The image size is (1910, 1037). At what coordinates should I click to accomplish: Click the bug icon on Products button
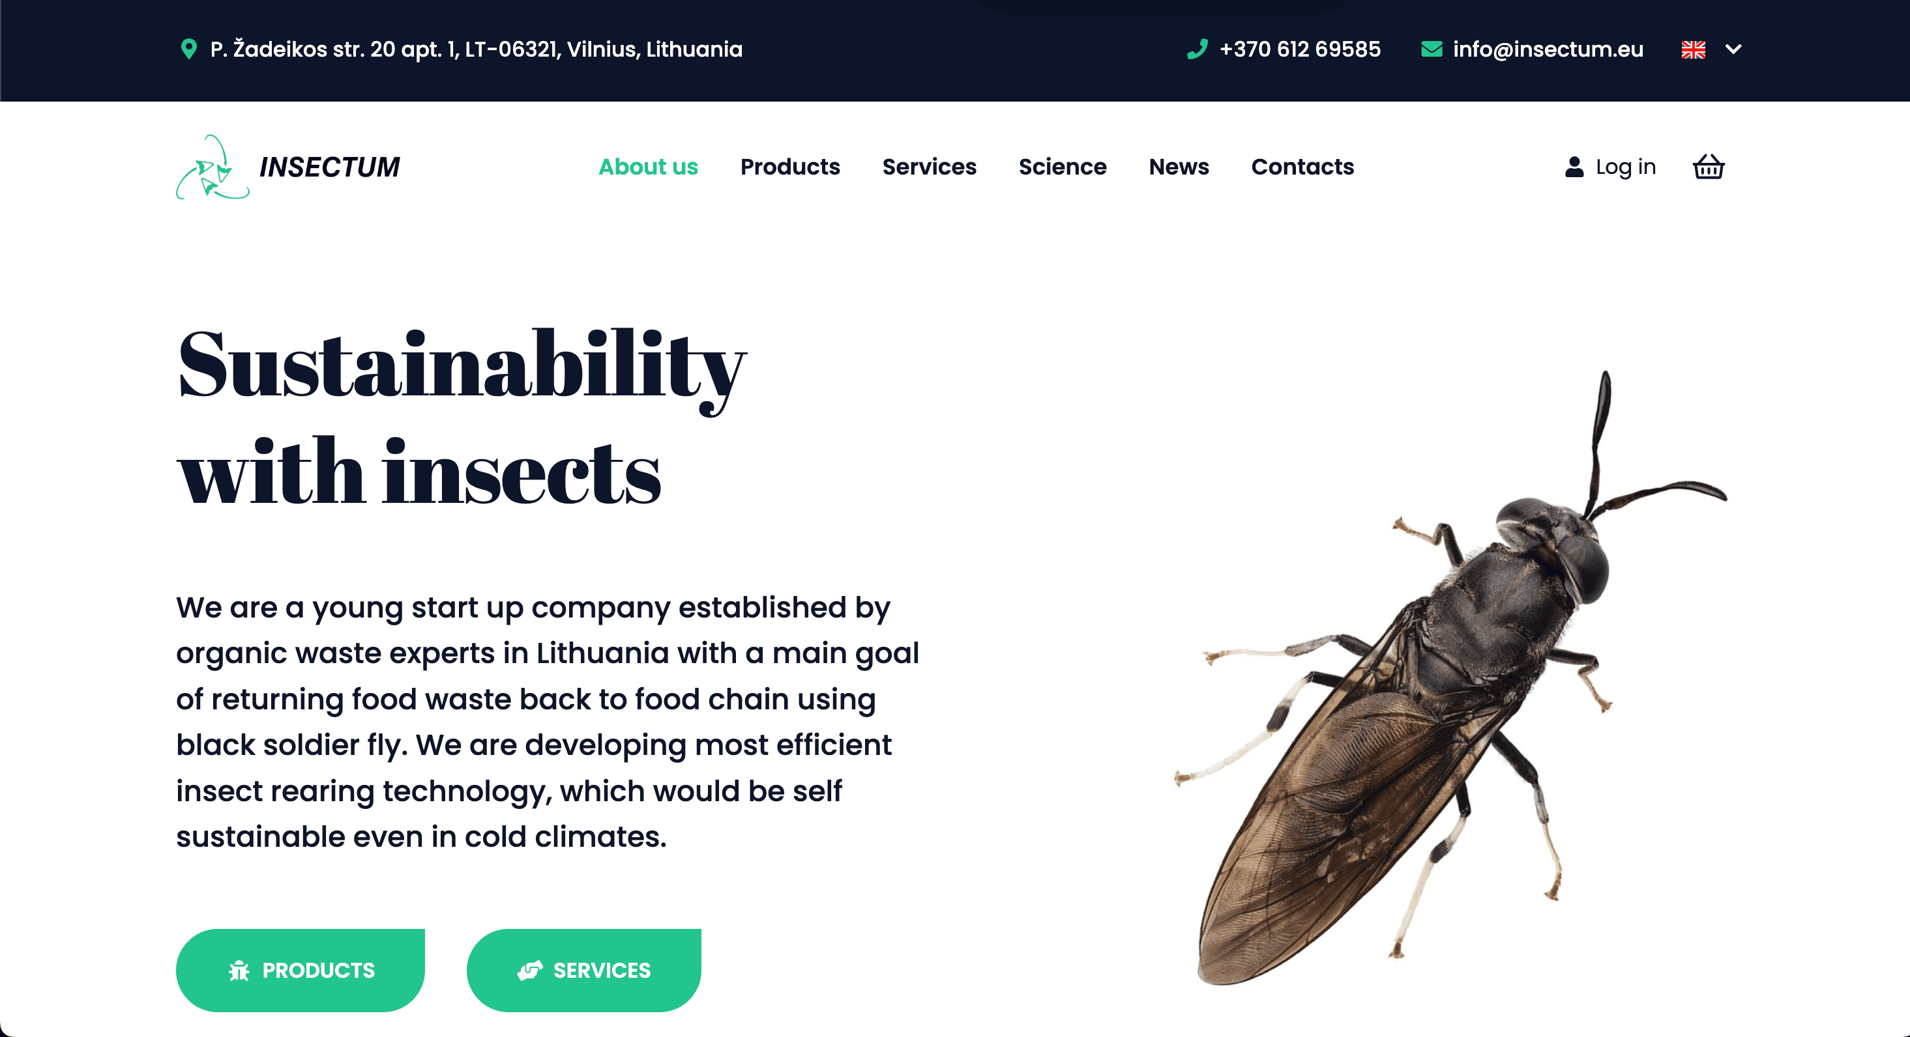point(239,971)
